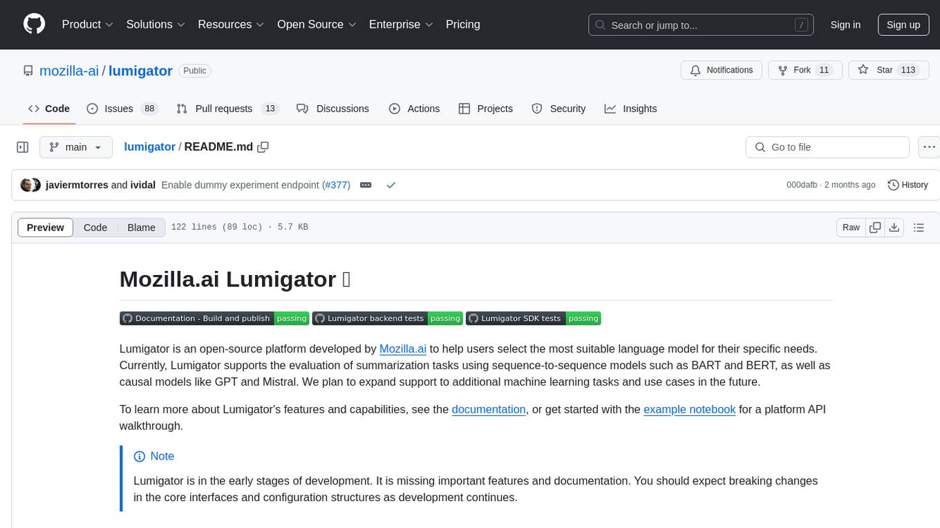Open the Pricing page
Screen dimensions: 940x528
point(463,24)
